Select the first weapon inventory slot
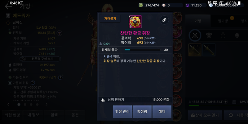Viewport: 248px width, 124px height. (x=195, y=50)
